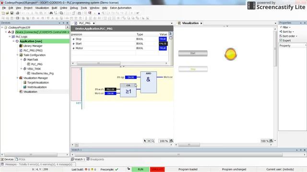
Task: Click the Visualization editor zoom icon
Action: point(271,140)
